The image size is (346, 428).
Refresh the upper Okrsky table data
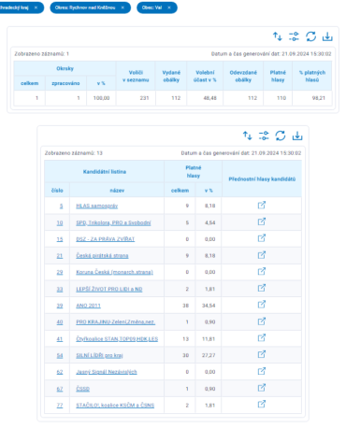click(310, 36)
